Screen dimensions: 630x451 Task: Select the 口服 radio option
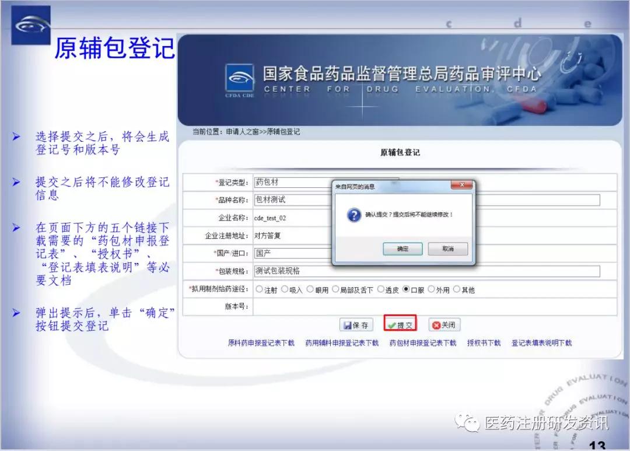(406, 289)
